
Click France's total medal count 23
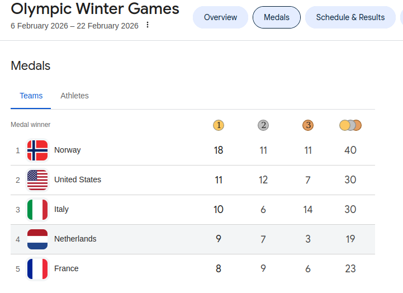[350, 269]
